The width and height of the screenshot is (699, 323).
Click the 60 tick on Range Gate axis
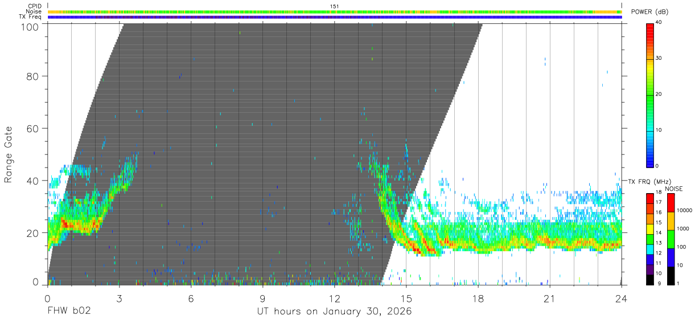(x=32, y=128)
